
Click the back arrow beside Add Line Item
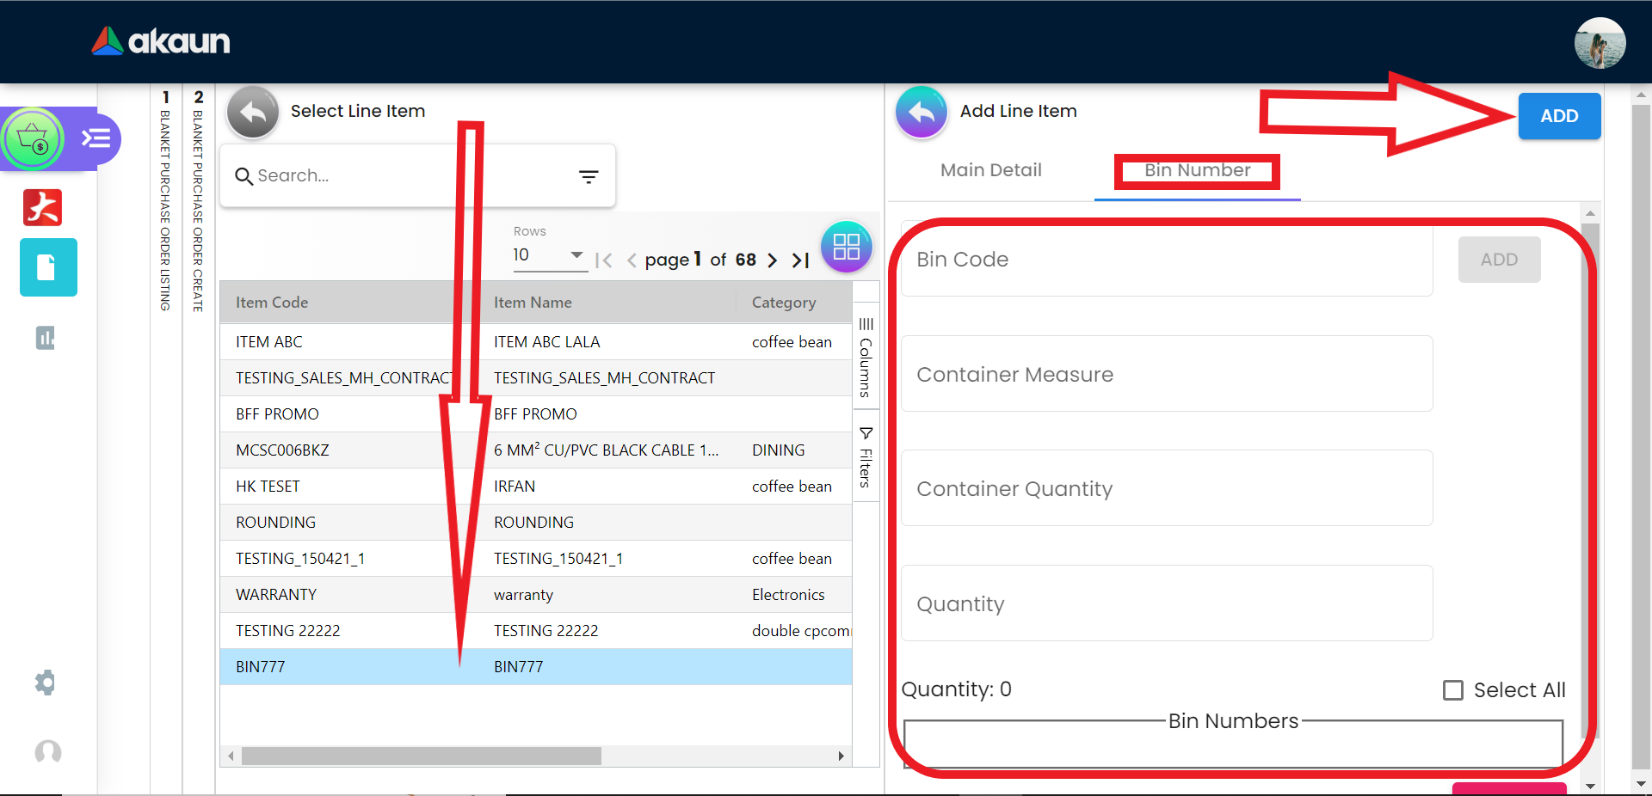(x=921, y=113)
